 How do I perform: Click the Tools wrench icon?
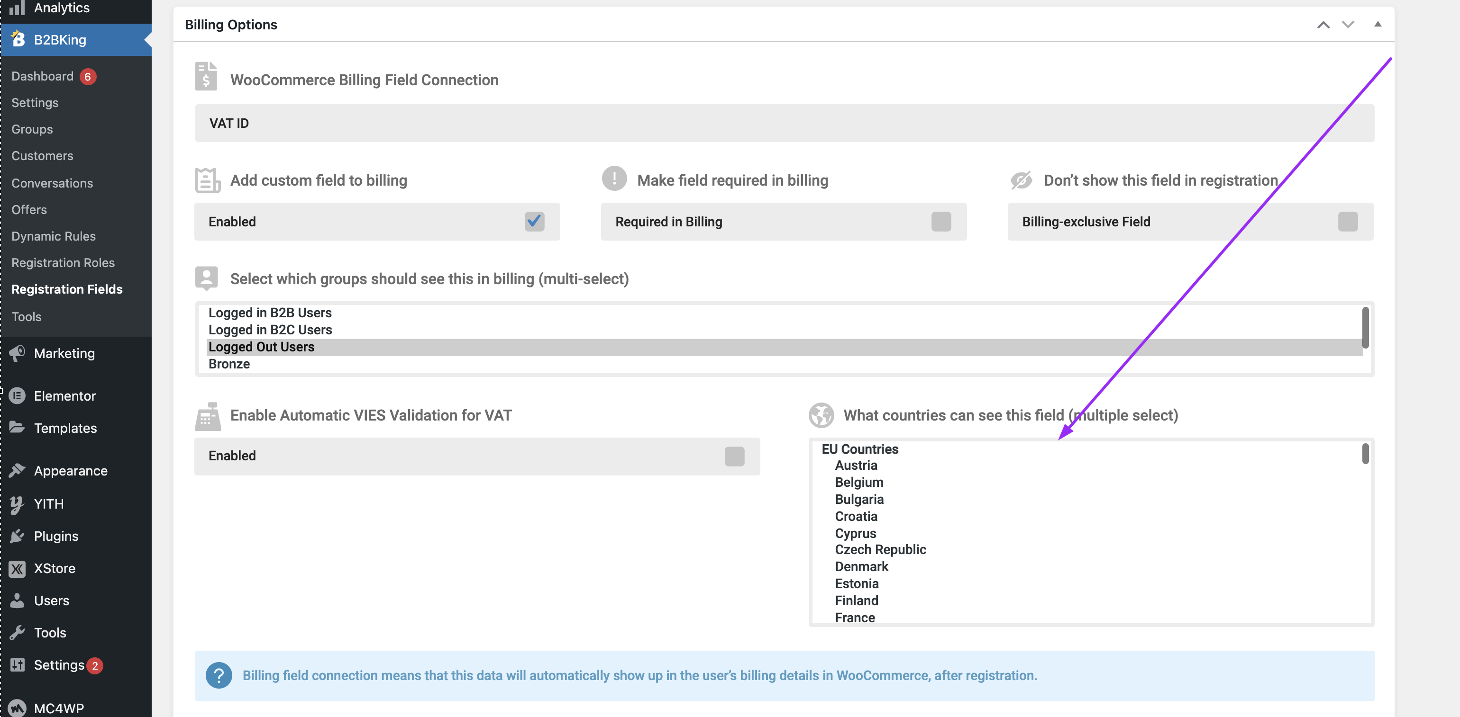coord(17,632)
